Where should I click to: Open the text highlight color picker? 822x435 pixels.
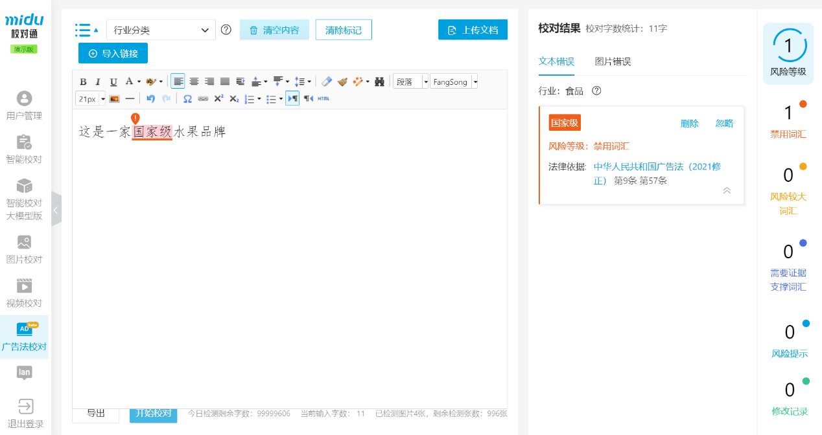[154, 82]
